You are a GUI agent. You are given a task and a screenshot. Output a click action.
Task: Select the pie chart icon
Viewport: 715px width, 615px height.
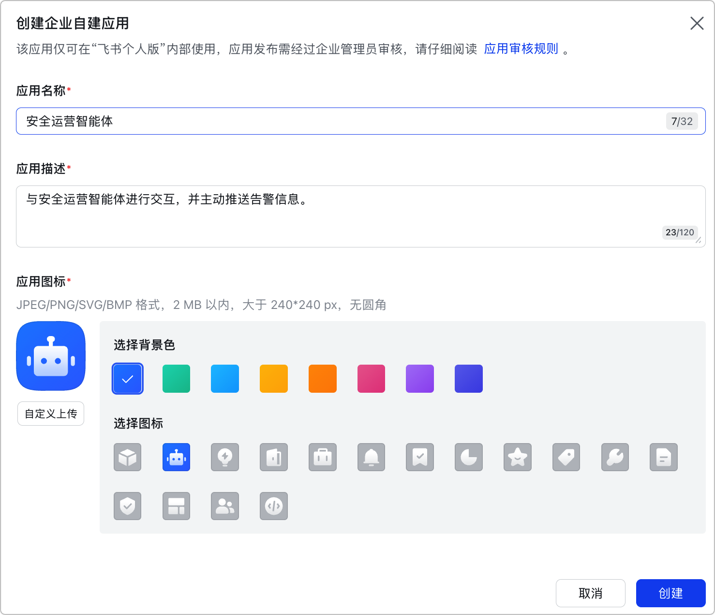(x=469, y=457)
